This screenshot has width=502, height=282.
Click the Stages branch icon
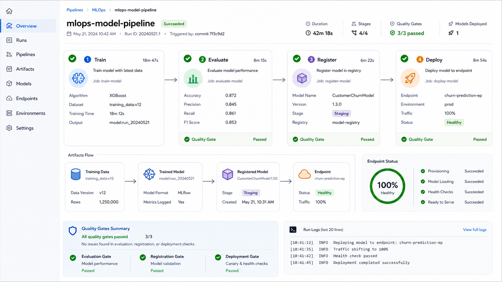[x=354, y=33]
